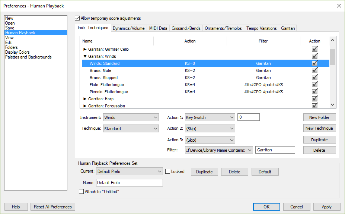The height and width of the screenshot is (214, 345).
Task: Confirm with the OK button
Action: coord(266,207)
